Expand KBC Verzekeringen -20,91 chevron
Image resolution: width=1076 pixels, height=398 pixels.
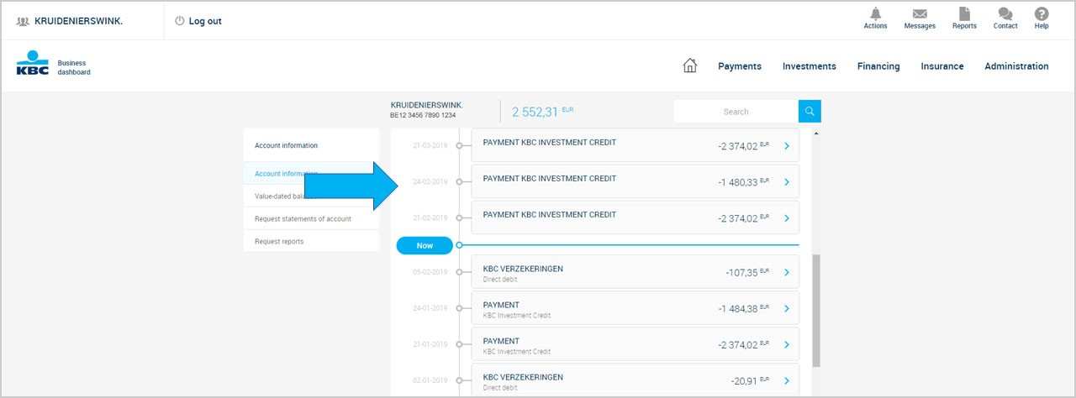pos(787,380)
